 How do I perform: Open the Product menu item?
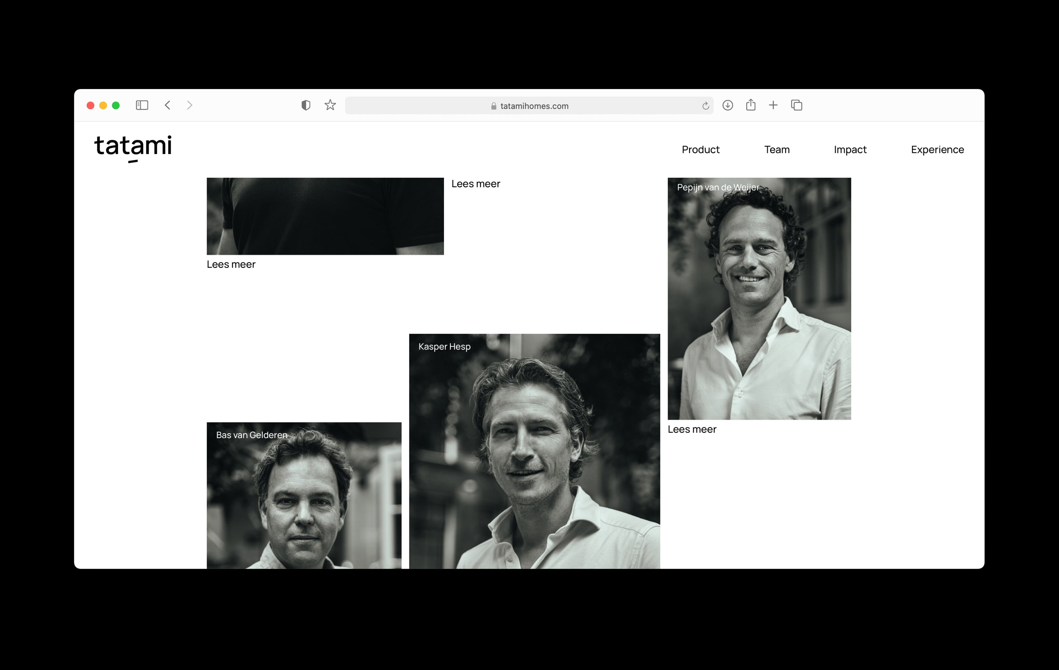700,149
